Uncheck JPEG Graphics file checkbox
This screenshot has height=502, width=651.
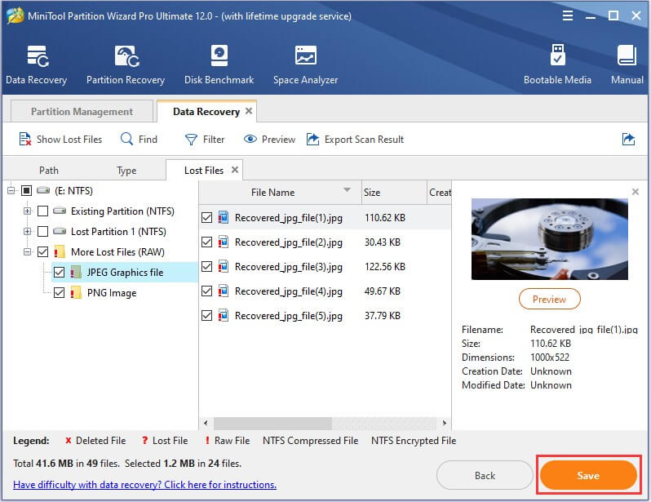59,272
